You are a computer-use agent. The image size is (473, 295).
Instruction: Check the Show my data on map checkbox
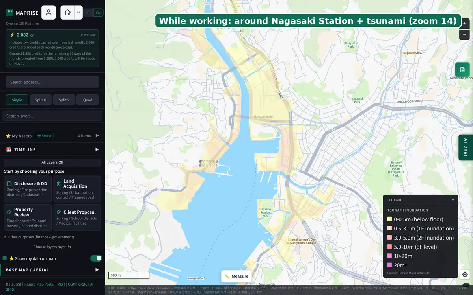click(x=5, y=258)
